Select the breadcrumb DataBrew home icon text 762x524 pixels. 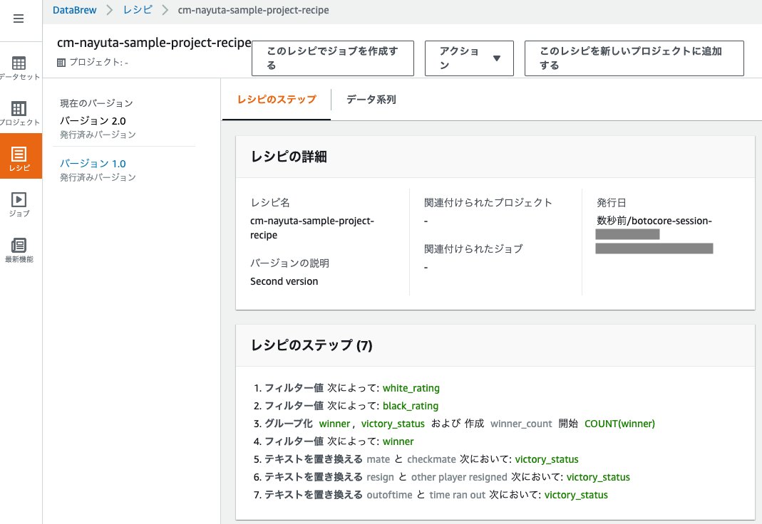[x=74, y=10]
